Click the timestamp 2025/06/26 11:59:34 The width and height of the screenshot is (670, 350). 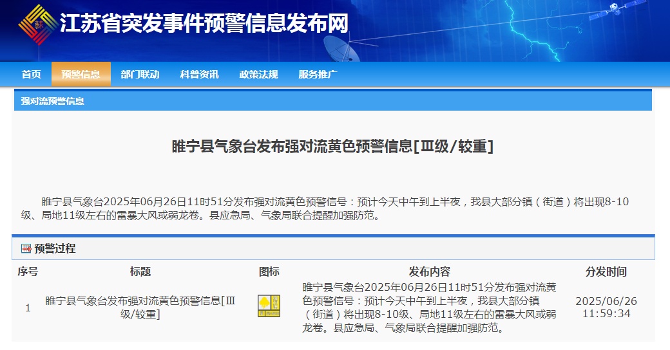606,308
